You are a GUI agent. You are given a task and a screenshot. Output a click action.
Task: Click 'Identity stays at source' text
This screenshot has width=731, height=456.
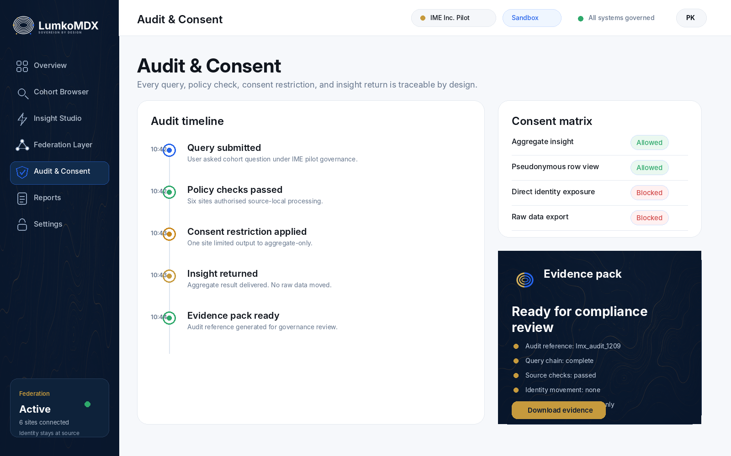click(49, 433)
